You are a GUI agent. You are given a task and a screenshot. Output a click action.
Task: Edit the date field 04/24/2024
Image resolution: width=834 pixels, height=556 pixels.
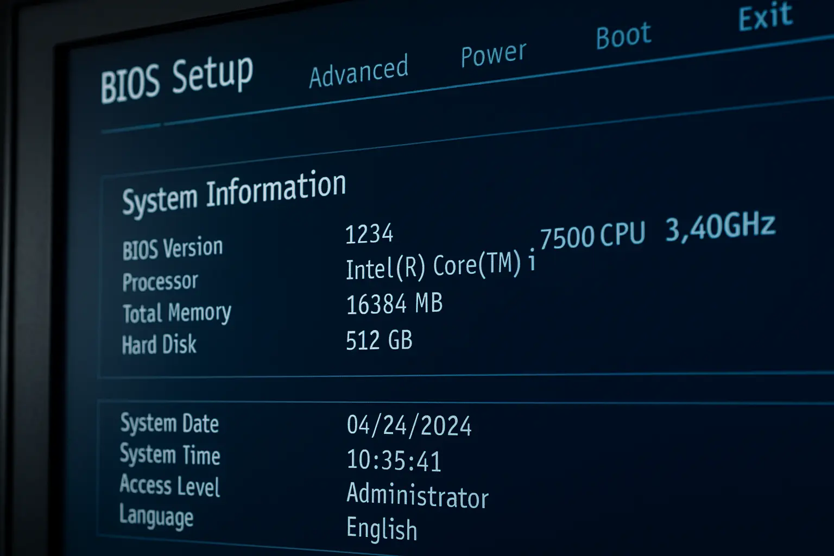click(x=409, y=426)
